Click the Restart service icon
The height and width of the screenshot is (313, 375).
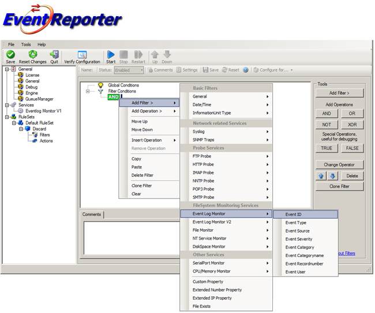pyautogui.click(x=138, y=54)
